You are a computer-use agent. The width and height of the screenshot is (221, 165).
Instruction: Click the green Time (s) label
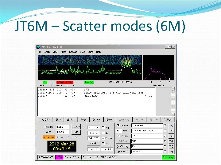[89, 82]
